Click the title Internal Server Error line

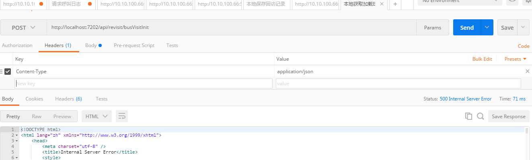[x=90, y=152]
